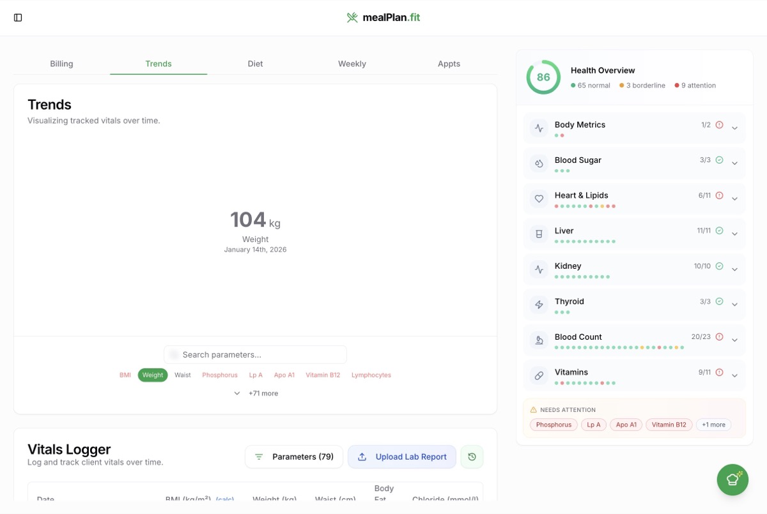Click the Search parameters input field
Viewport: 767px width, 514px height.
(x=256, y=354)
